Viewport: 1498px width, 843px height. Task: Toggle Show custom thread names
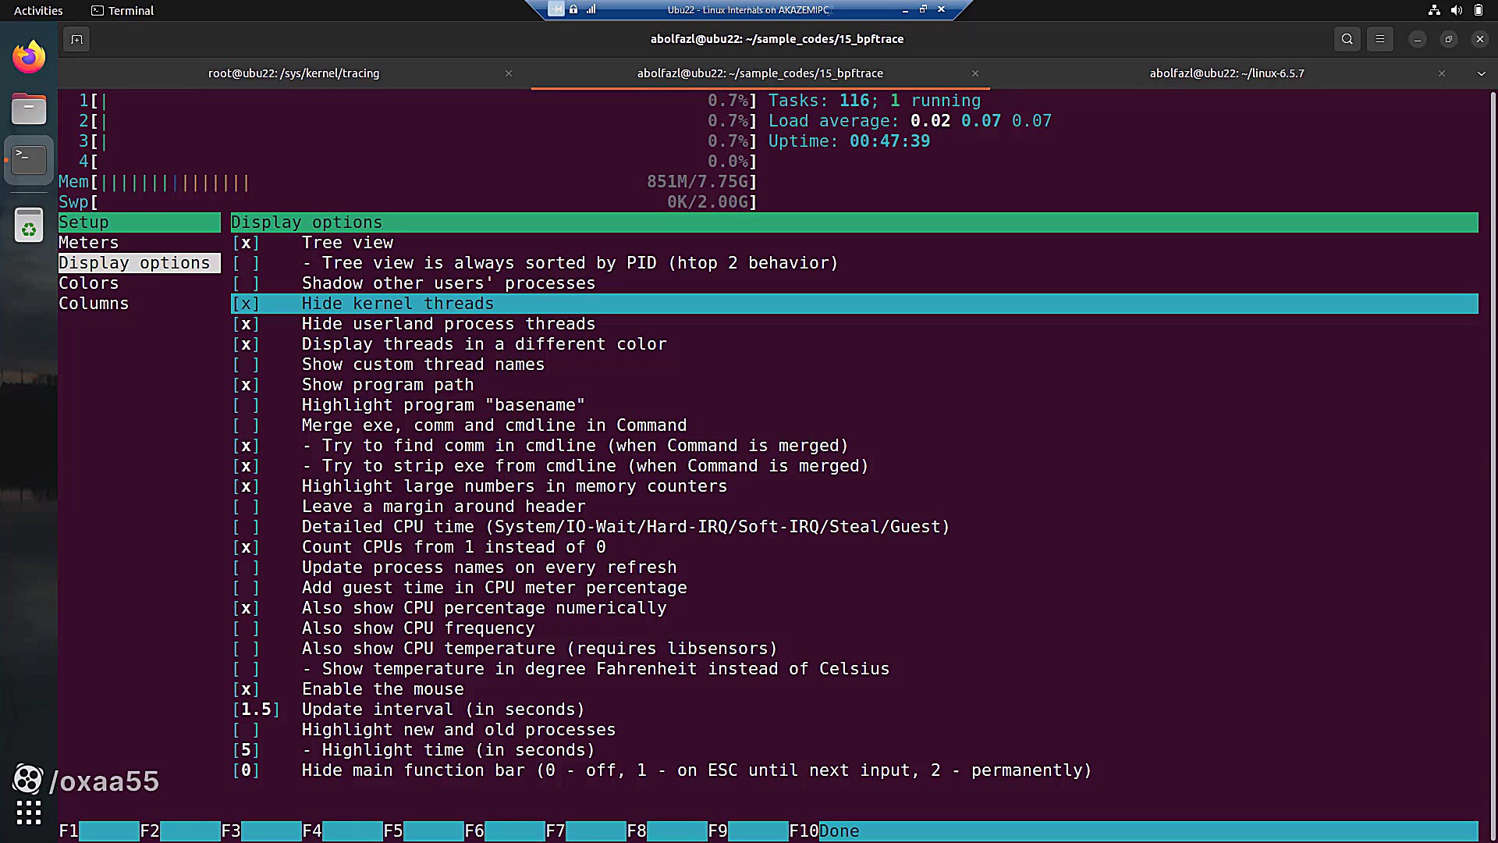(246, 365)
